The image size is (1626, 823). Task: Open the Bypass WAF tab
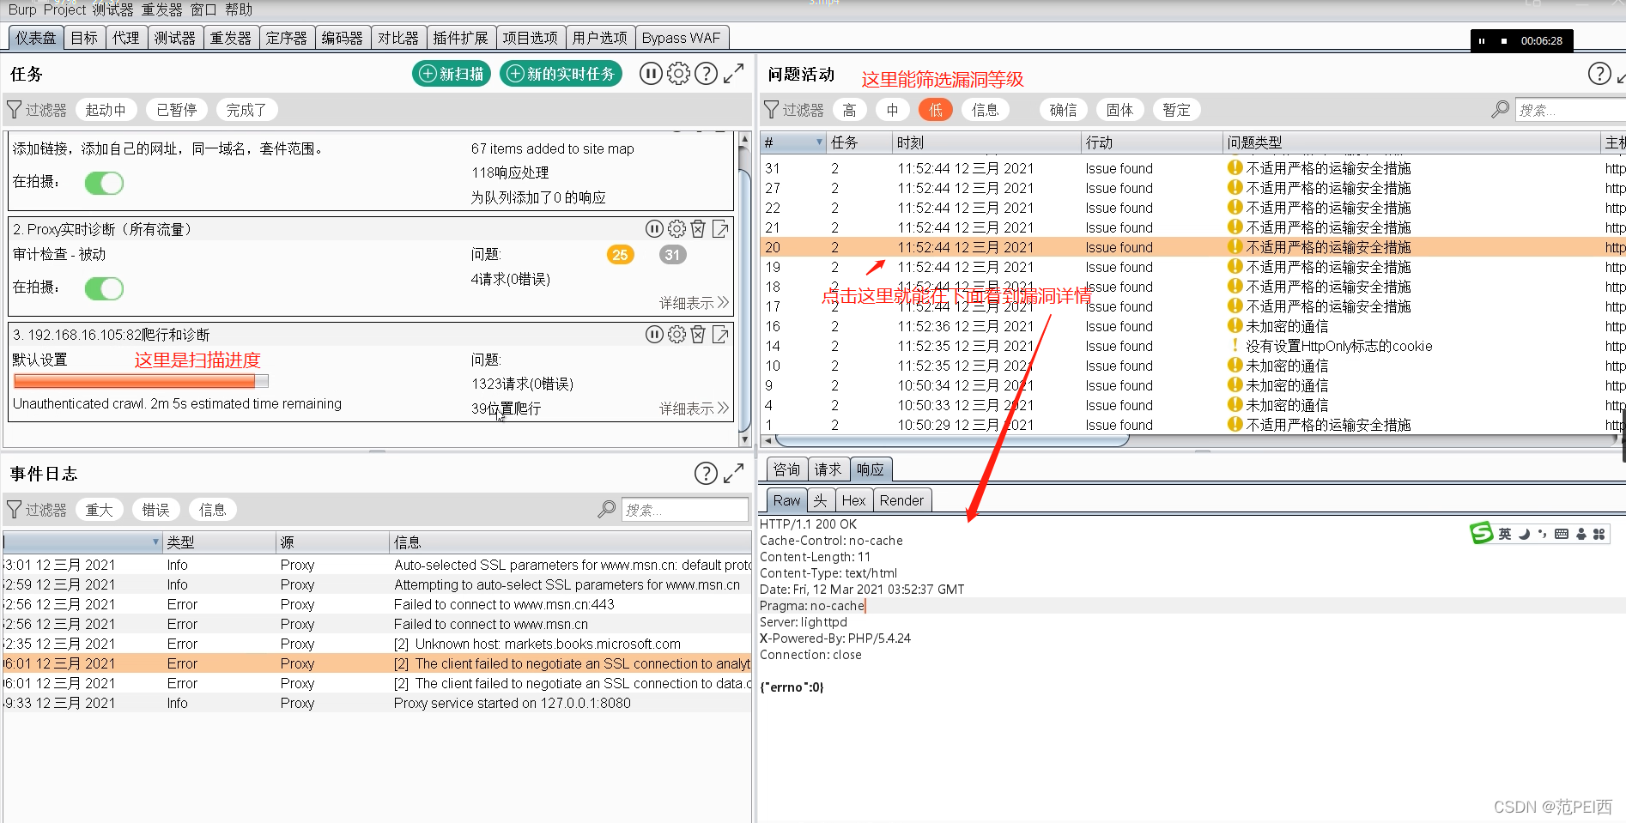pyautogui.click(x=682, y=38)
